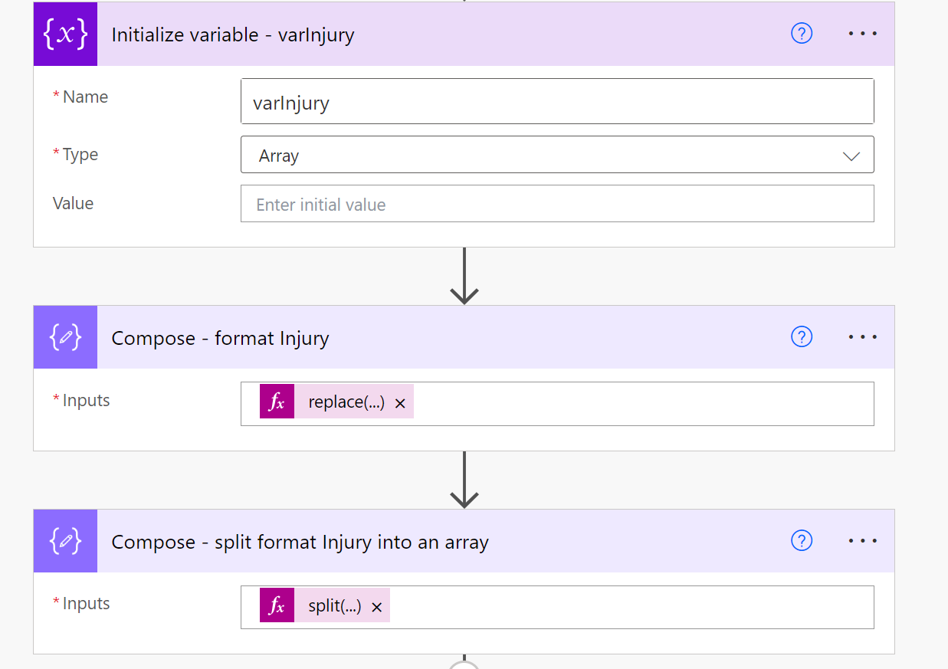
Task: Click the Initialize variable purple icon
Action: (x=65, y=34)
